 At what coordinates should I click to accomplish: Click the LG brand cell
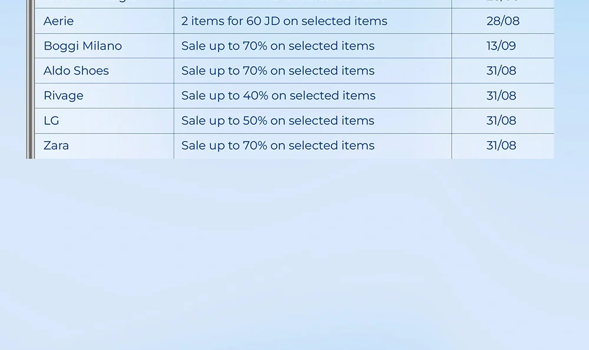click(51, 121)
